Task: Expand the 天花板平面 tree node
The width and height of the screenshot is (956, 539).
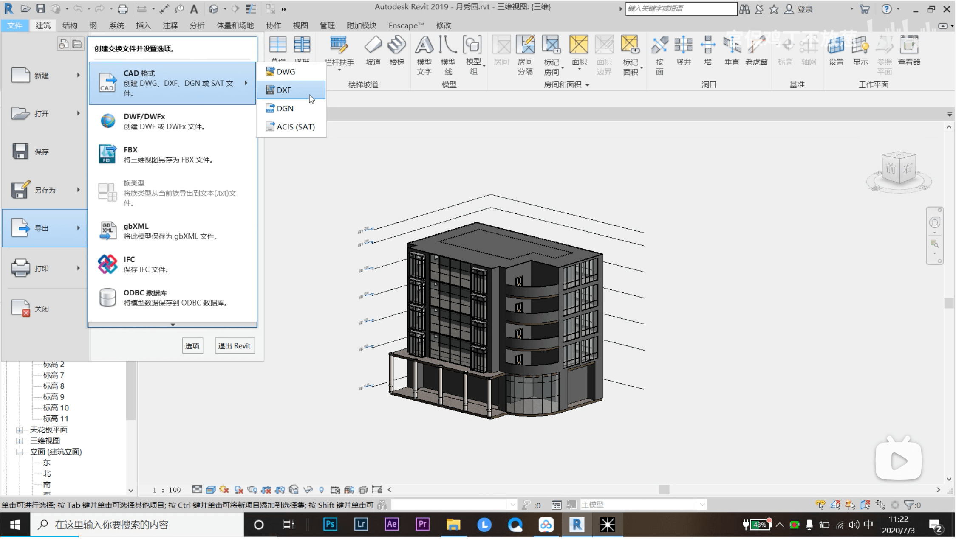Action: (x=20, y=430)
